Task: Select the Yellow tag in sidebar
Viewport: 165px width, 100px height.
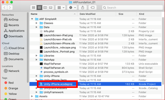Action: coord(10,94)
